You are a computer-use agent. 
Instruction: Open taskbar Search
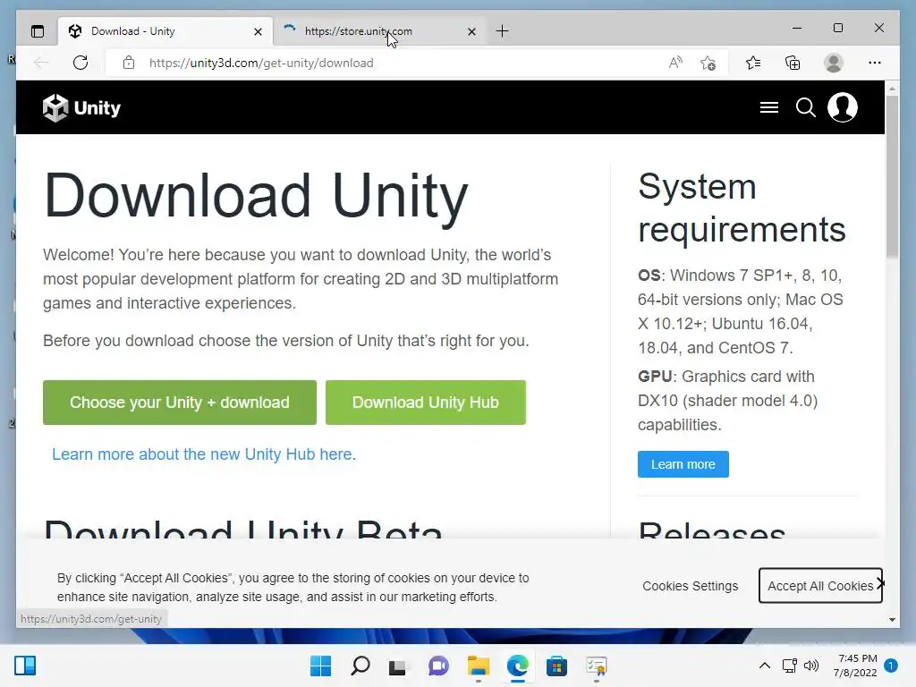(360, 666)
